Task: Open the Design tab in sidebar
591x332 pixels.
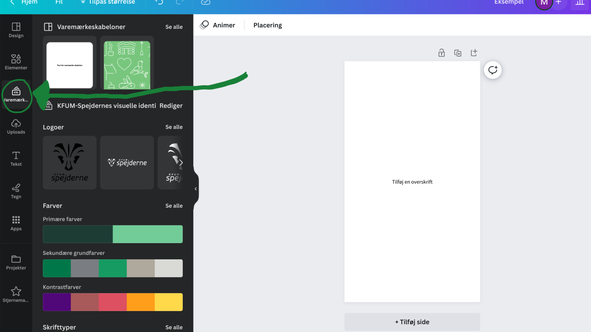Action: pos(16,30)
